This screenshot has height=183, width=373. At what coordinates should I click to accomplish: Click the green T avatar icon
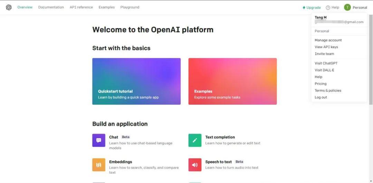coord(347,7)
